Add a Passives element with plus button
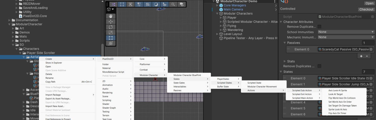This screenshot has width=376, height=120. click(361, 56)
